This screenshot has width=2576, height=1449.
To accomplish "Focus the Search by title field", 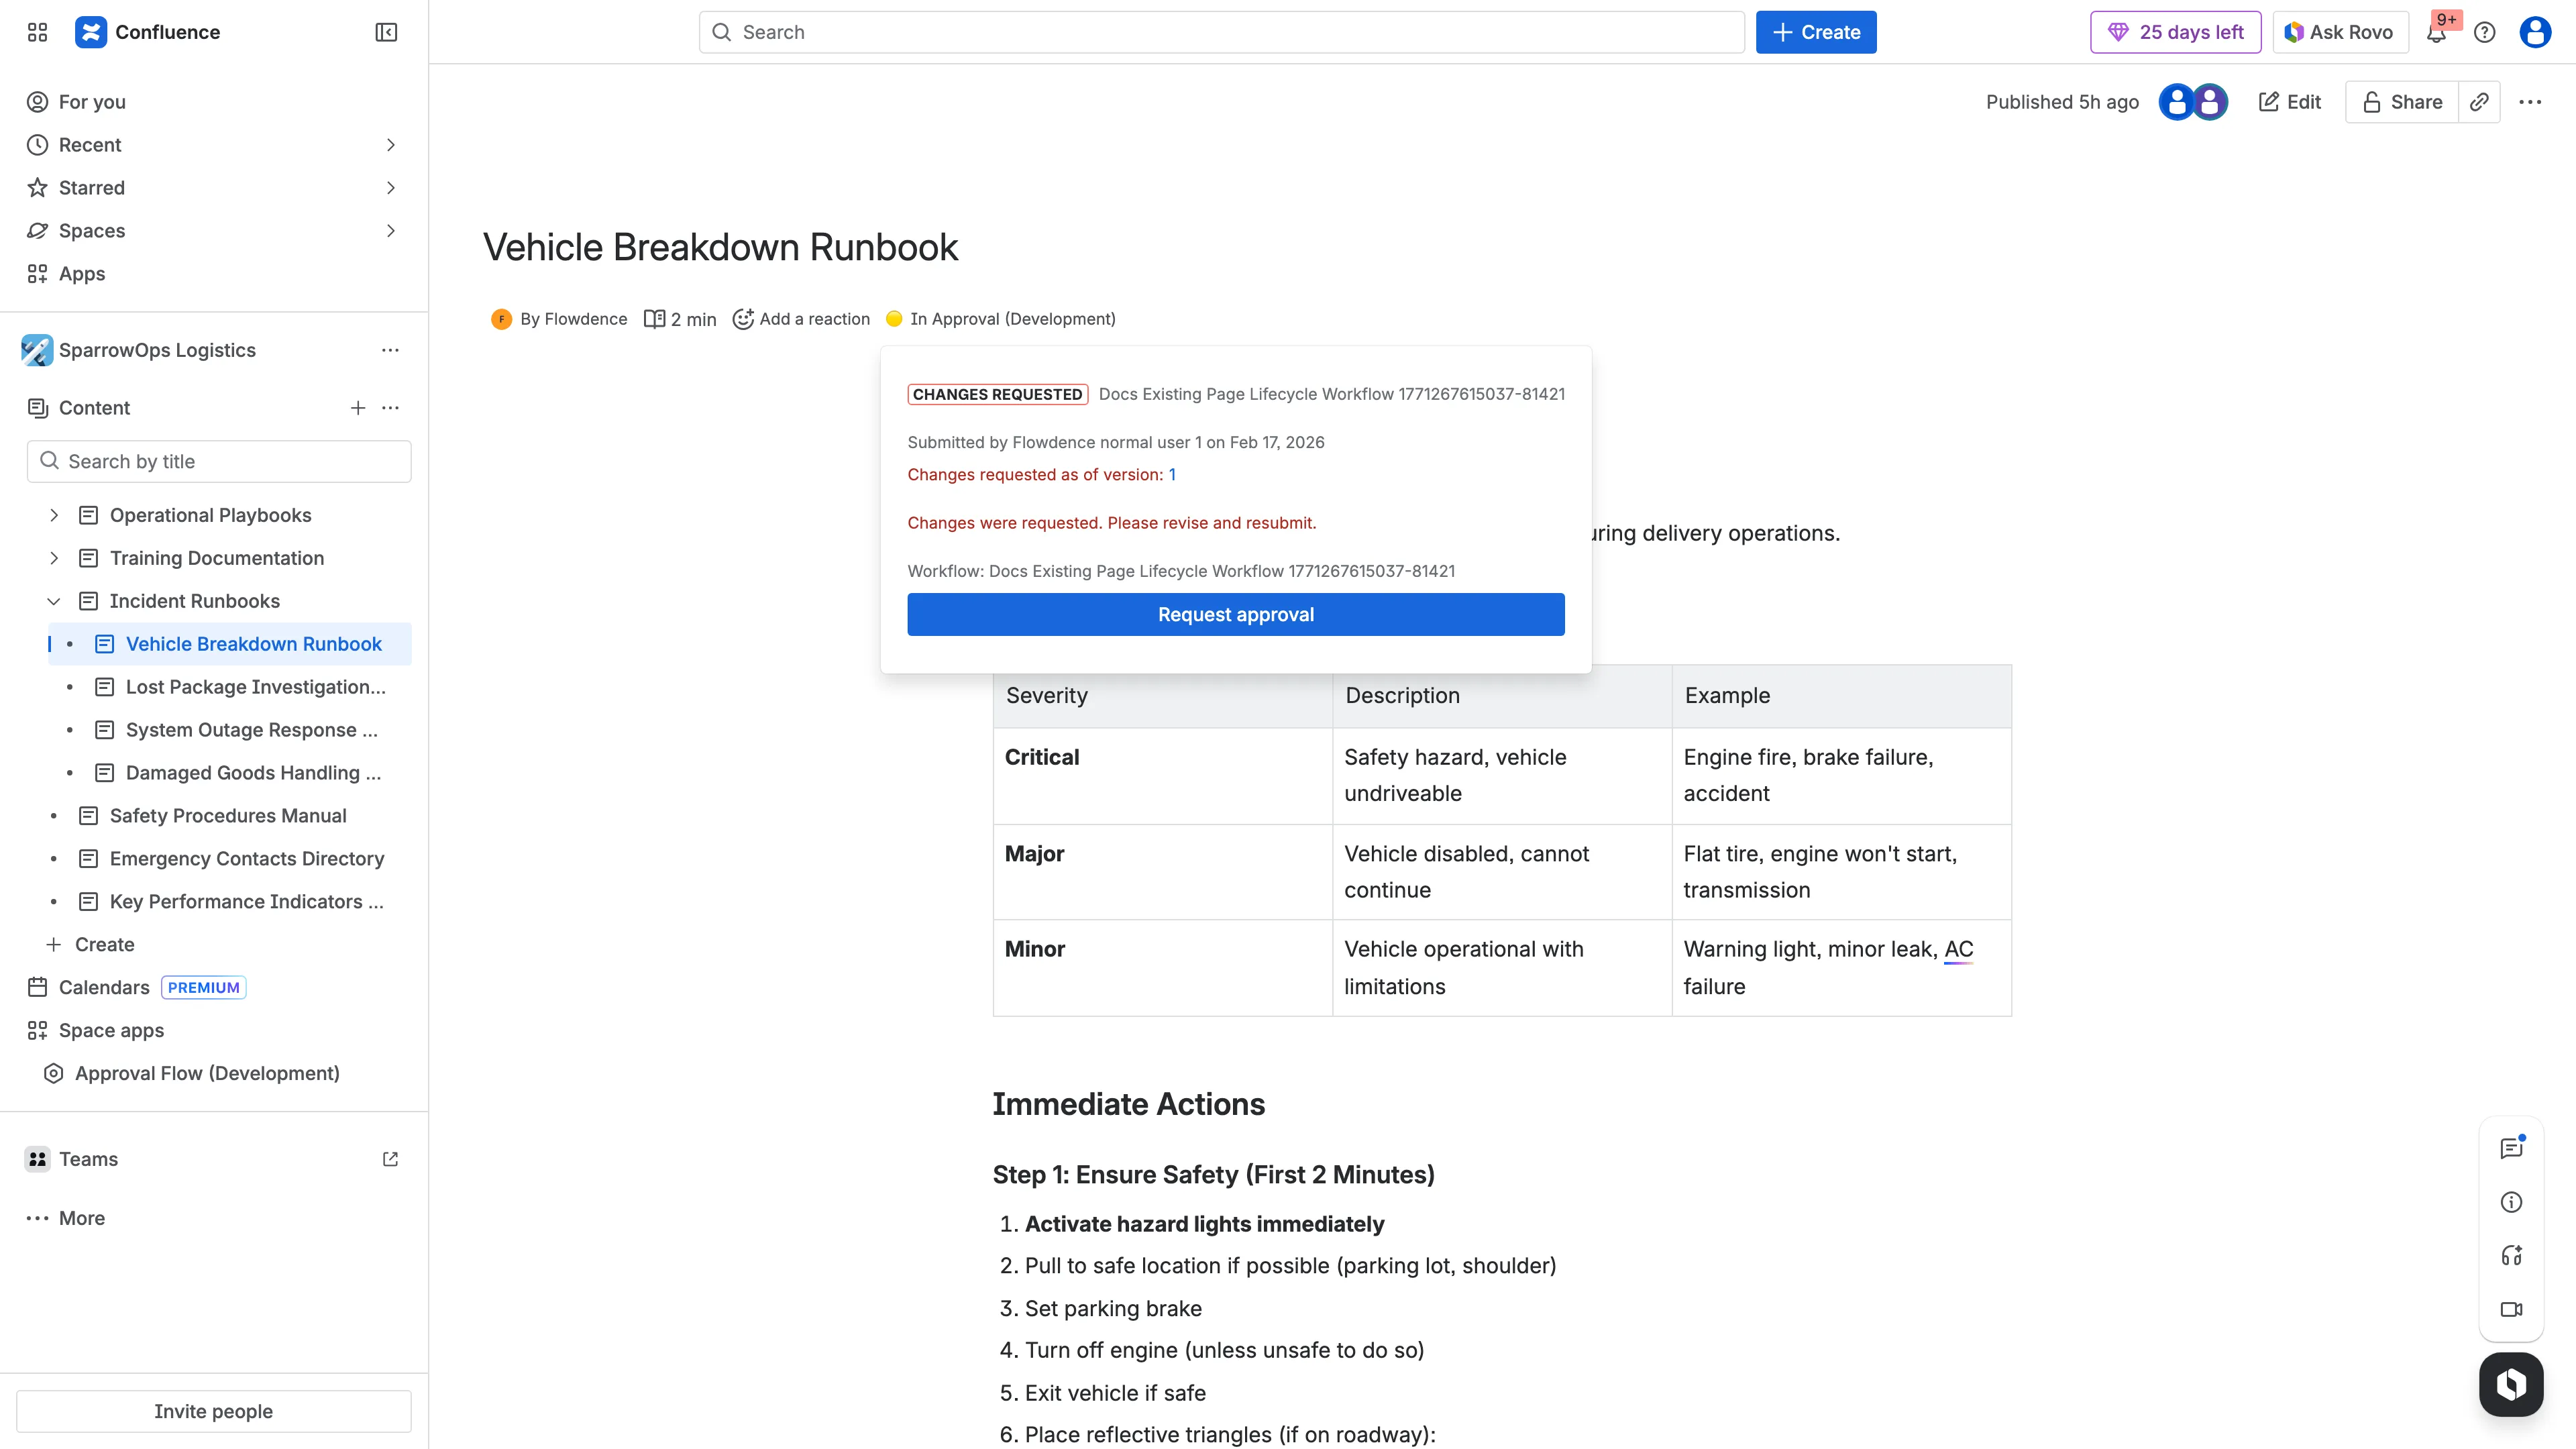I will coord(219,461).
